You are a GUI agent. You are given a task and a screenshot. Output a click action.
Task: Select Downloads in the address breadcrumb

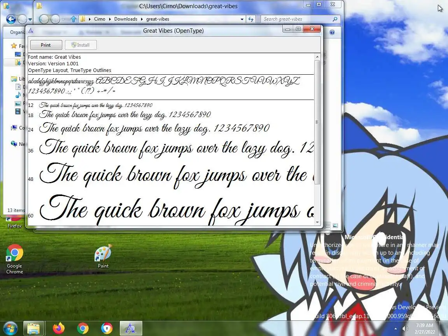(126, 19)
